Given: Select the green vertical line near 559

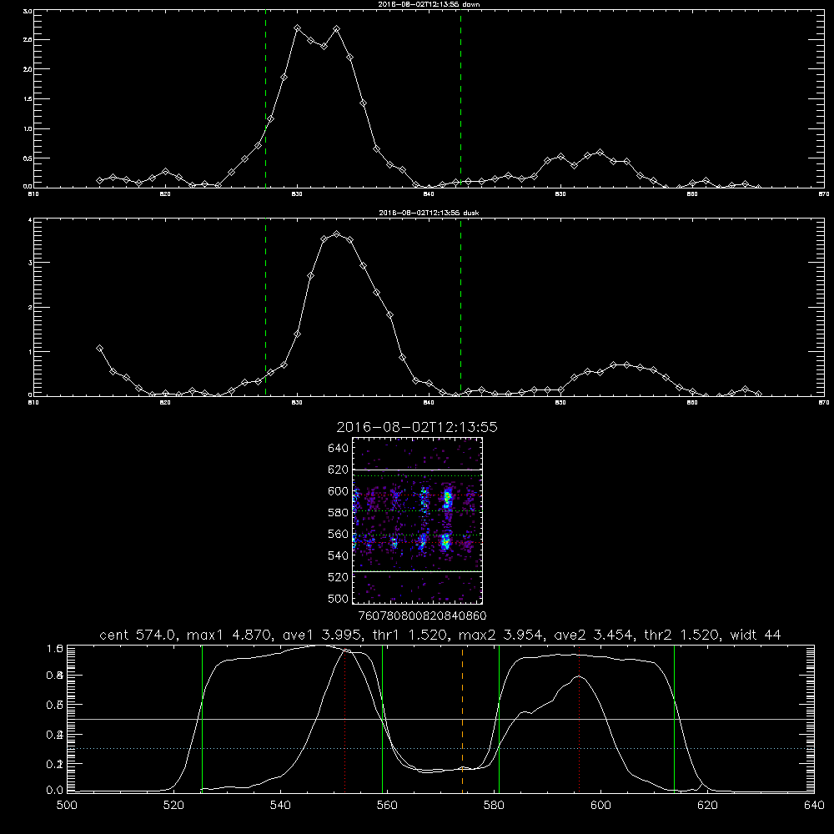Looking at the screenshot, I should 383,719.
